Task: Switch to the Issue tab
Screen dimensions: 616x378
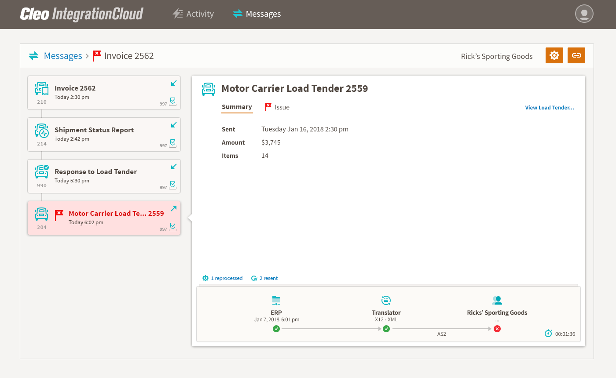Action: (x=277, y=107)
